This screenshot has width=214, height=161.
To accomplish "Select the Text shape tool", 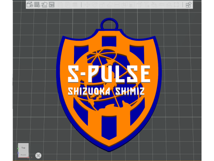I will [x=147, y=4].
